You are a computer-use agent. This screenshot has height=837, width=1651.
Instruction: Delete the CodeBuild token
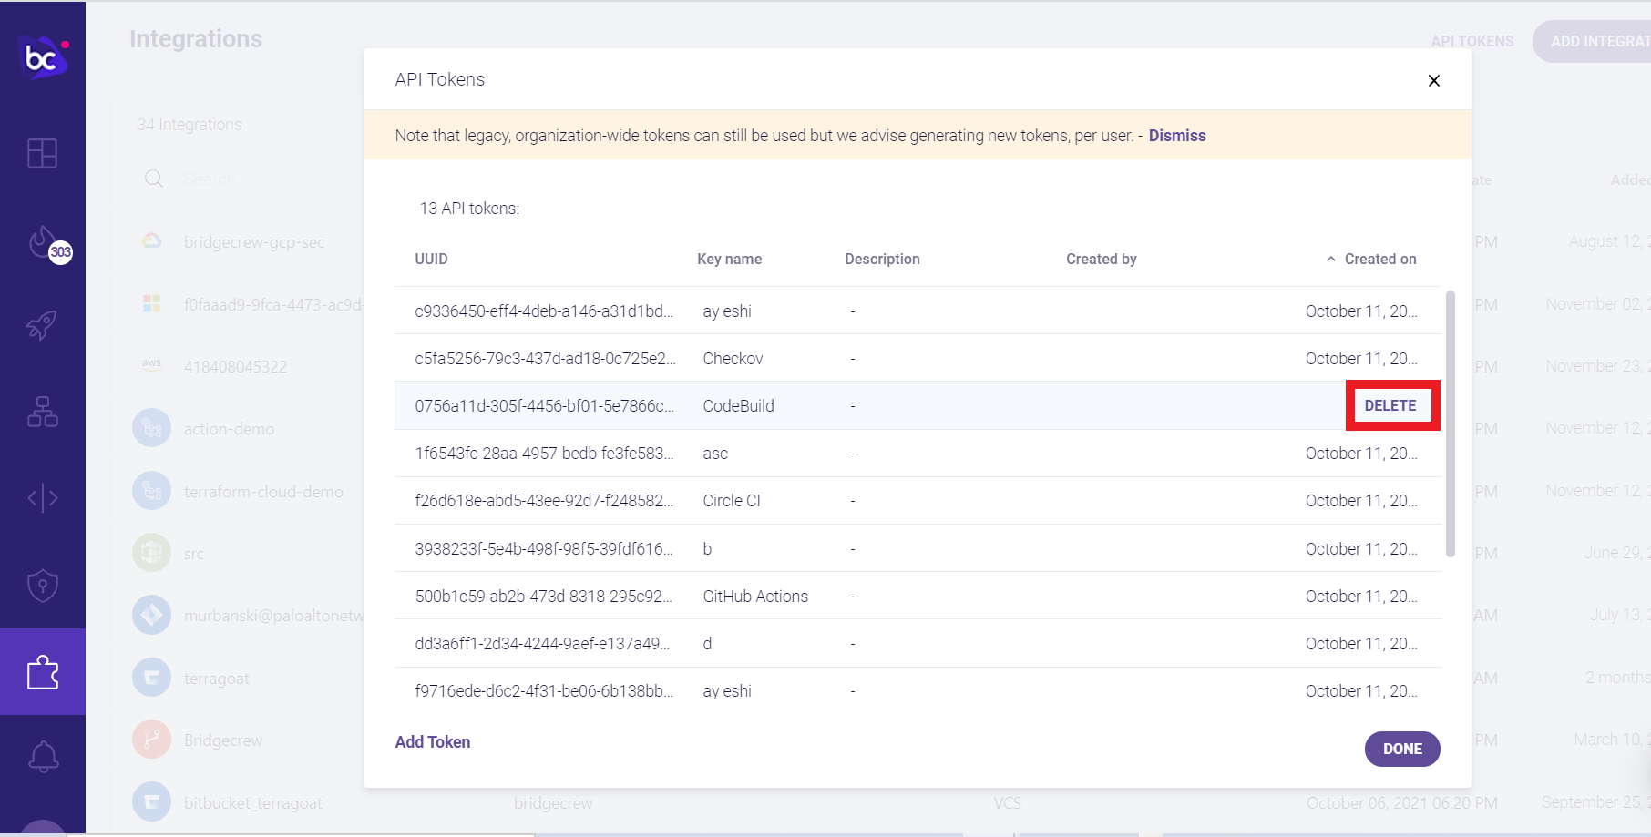pos(1390,405)
